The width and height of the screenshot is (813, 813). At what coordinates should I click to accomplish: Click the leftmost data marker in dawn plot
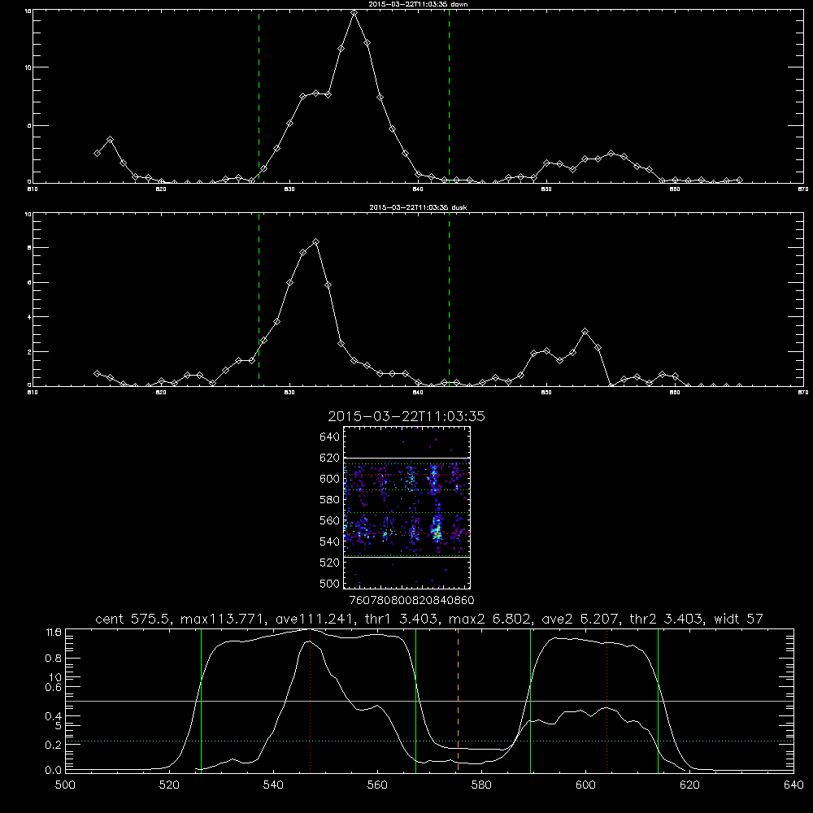click(x=97, y=153)
